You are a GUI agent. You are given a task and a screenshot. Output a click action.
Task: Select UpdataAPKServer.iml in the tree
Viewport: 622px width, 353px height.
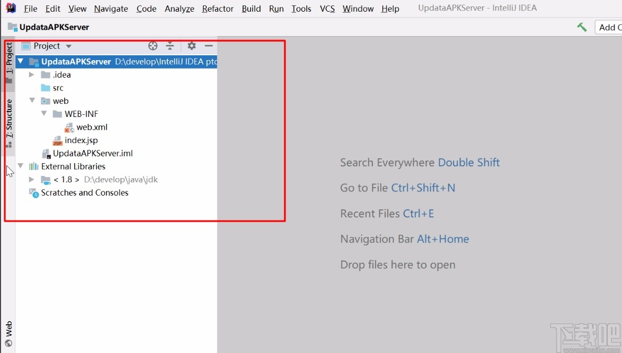pyautogui.click(x=94, y=153)
